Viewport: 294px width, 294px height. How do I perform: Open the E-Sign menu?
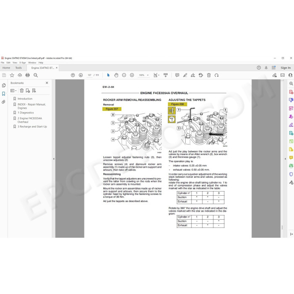click(23, 63)
